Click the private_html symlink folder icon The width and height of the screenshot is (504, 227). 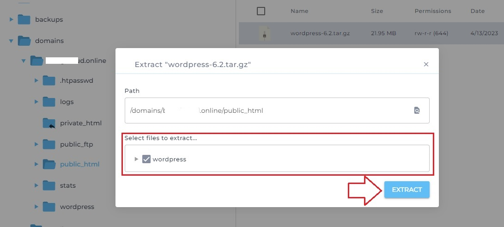pyautogui.click(x=49, y=123)
